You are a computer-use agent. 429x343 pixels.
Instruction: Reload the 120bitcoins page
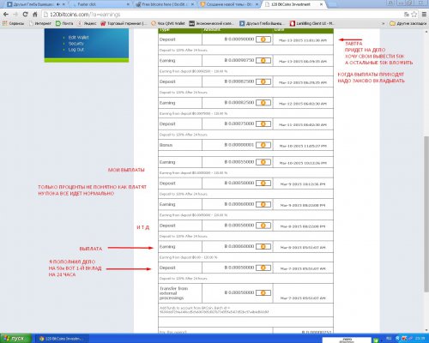[25, 15]
